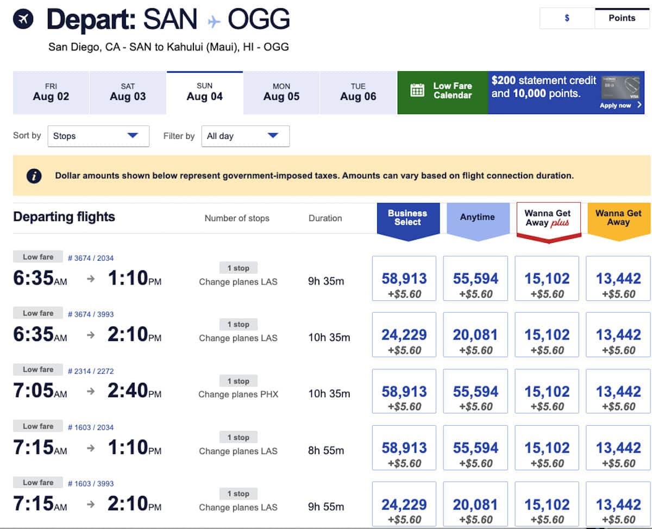Select 20,081 Anytime for 7:15AM–2:10PM flight
This screenshot has width=652, height=529.
pos(475,505)
